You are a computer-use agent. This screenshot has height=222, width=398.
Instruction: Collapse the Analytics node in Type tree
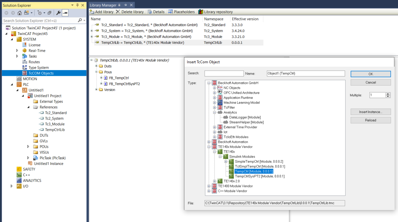tap(214, 112)
